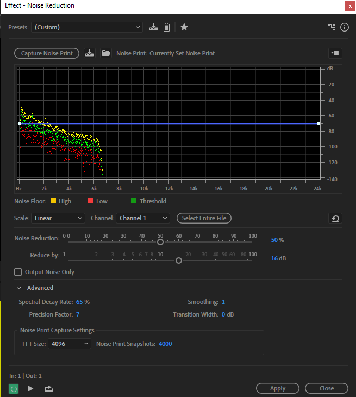Toggle the effect power state button

pyautogui.click(x=14, y=388)
